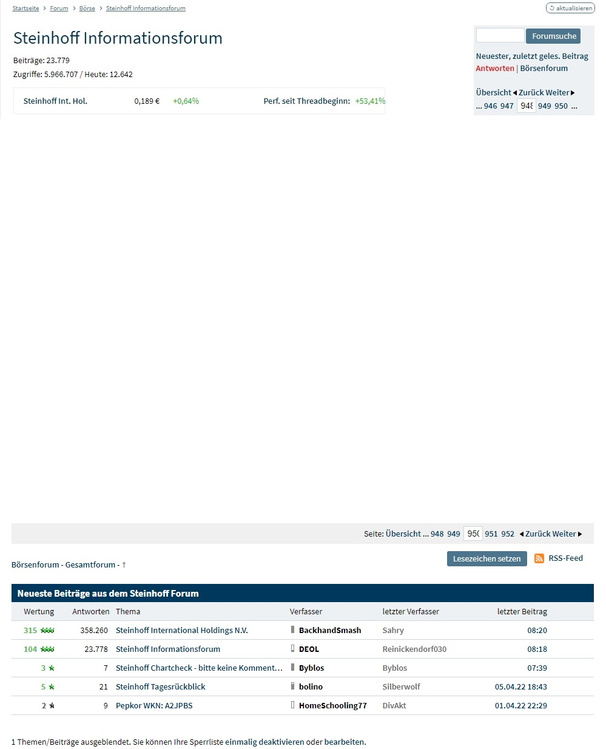The width and height of the screenshot is (606, 749).
Task: Click the left arrow before Zurück in Seite bar
Action: [x=522, y=534]
